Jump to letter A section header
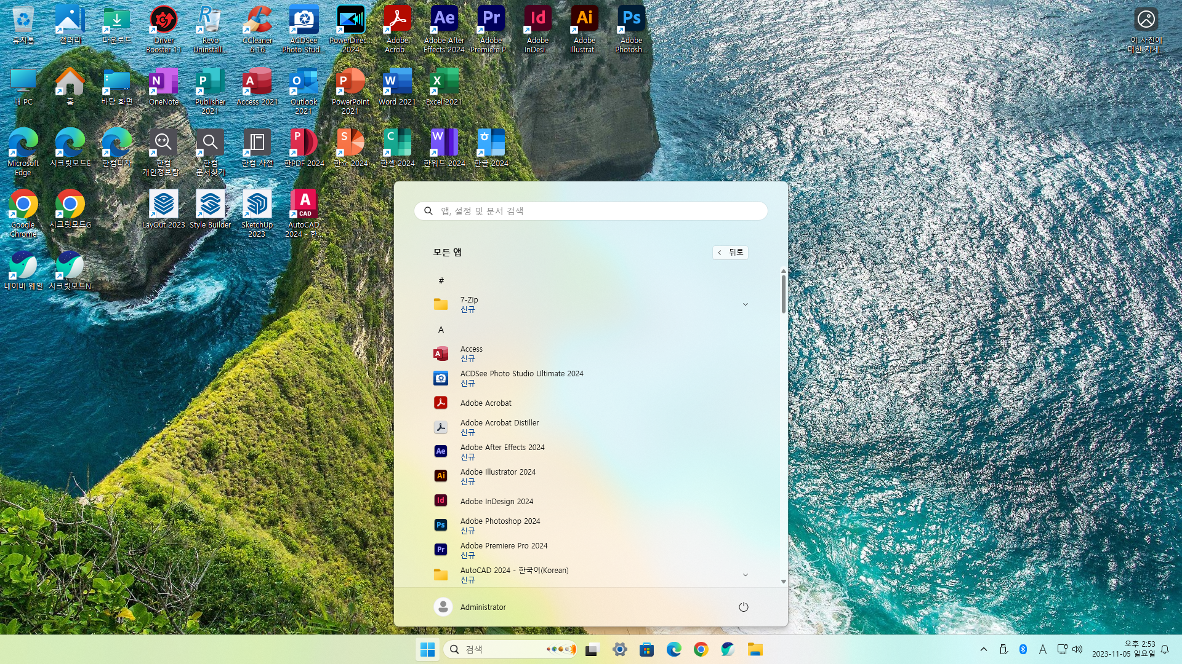Viewport: 1182px width, 664px height. (441, 330)
